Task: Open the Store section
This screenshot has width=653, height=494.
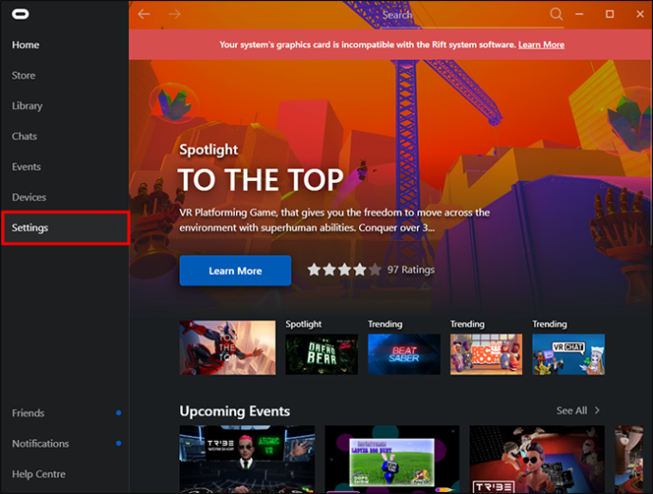Action: coord(24,76)
